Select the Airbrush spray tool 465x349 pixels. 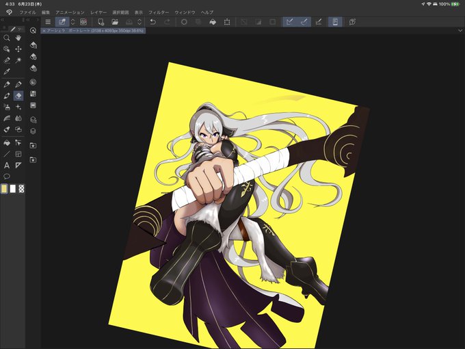click(7, 107)
